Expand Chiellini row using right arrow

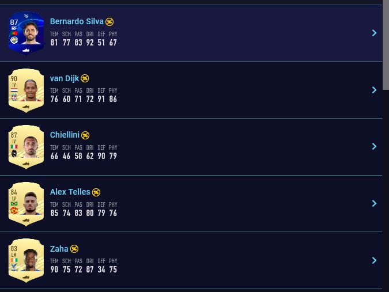[374, 146]
